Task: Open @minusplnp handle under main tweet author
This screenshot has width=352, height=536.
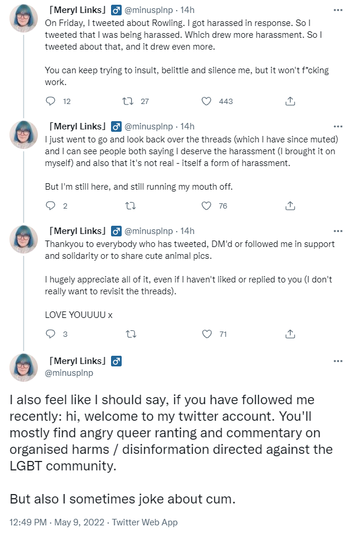Action: pos(69,373)
